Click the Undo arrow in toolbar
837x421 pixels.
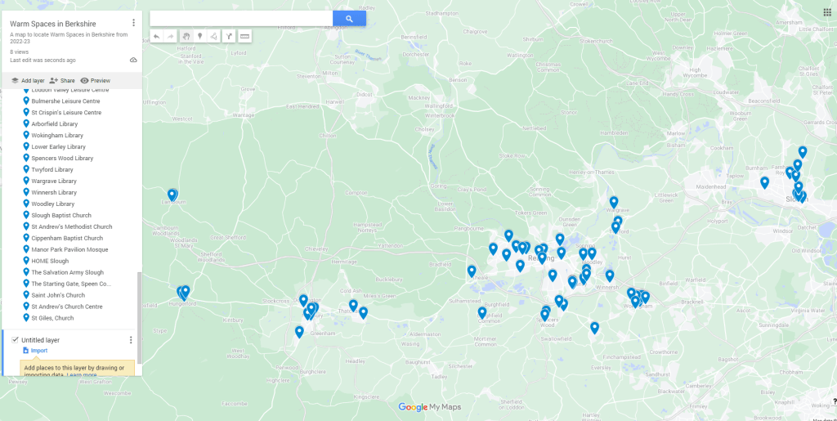click(x=156, y=36)
